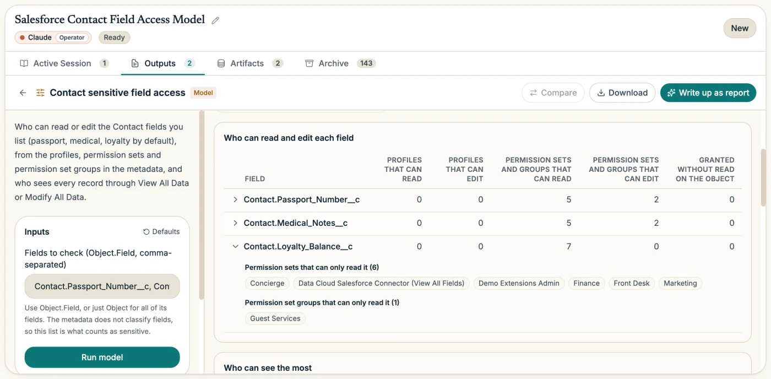Expand the Contact.Passport_Number__c row
The width and height of the screenshot is (771, 379).
tap(235, 199)
